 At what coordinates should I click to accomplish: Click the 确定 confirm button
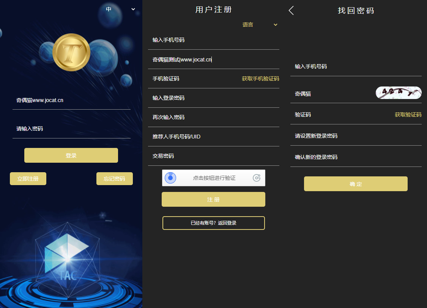click(356, 184)
